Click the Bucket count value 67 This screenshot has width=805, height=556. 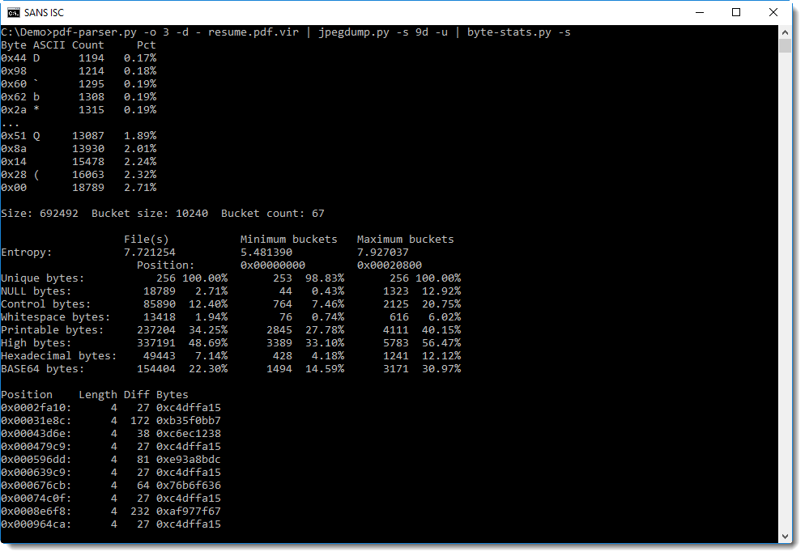(x=317, y=214)
